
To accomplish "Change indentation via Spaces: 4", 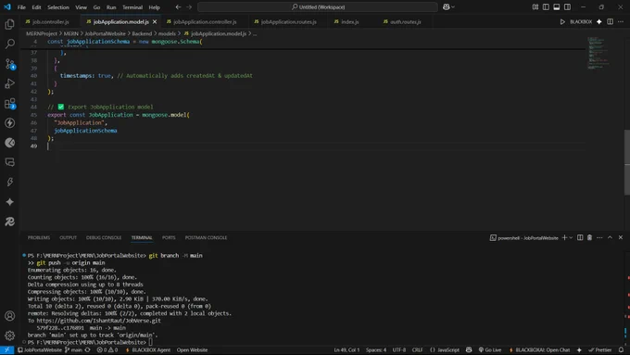I will click(x=375, y=349).
